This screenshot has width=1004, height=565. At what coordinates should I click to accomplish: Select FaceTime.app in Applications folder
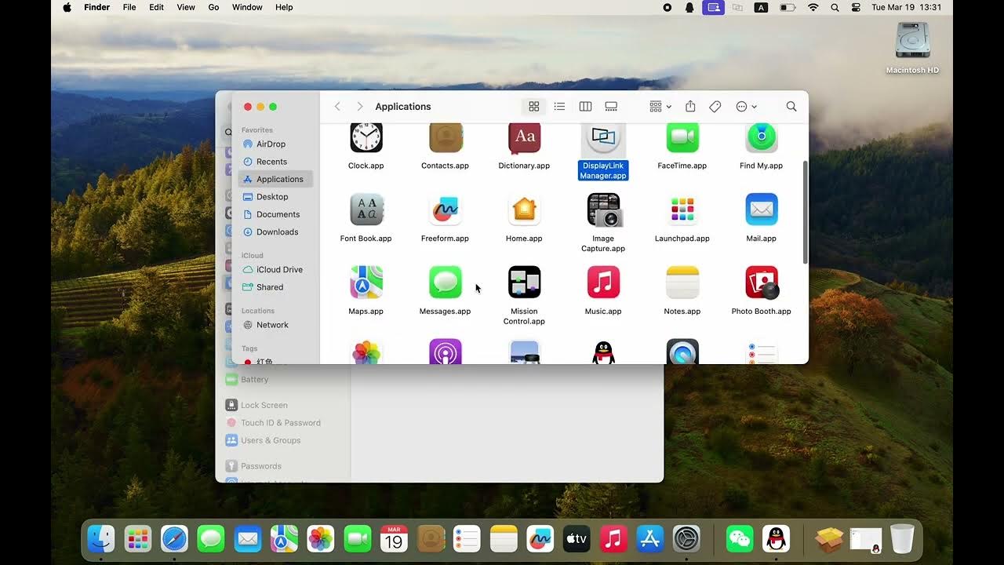tap(682, 139)
